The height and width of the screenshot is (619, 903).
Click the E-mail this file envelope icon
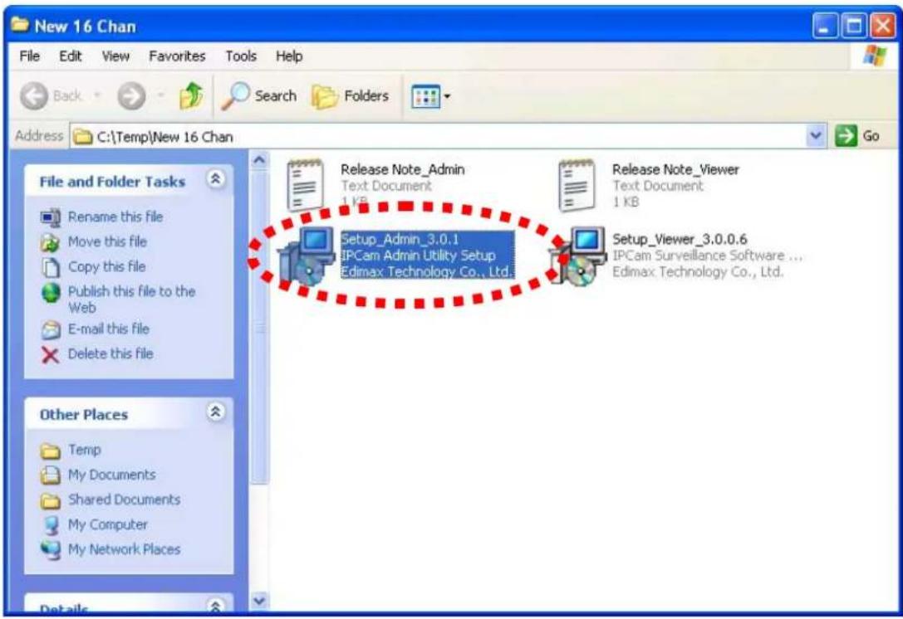[x=51, y=330]
